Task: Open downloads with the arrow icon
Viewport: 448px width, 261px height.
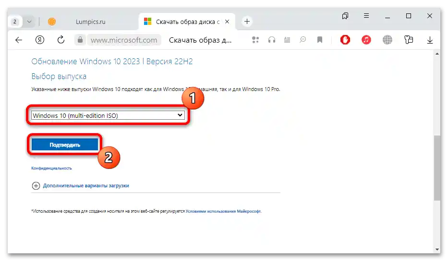Action: click(430, 40)
